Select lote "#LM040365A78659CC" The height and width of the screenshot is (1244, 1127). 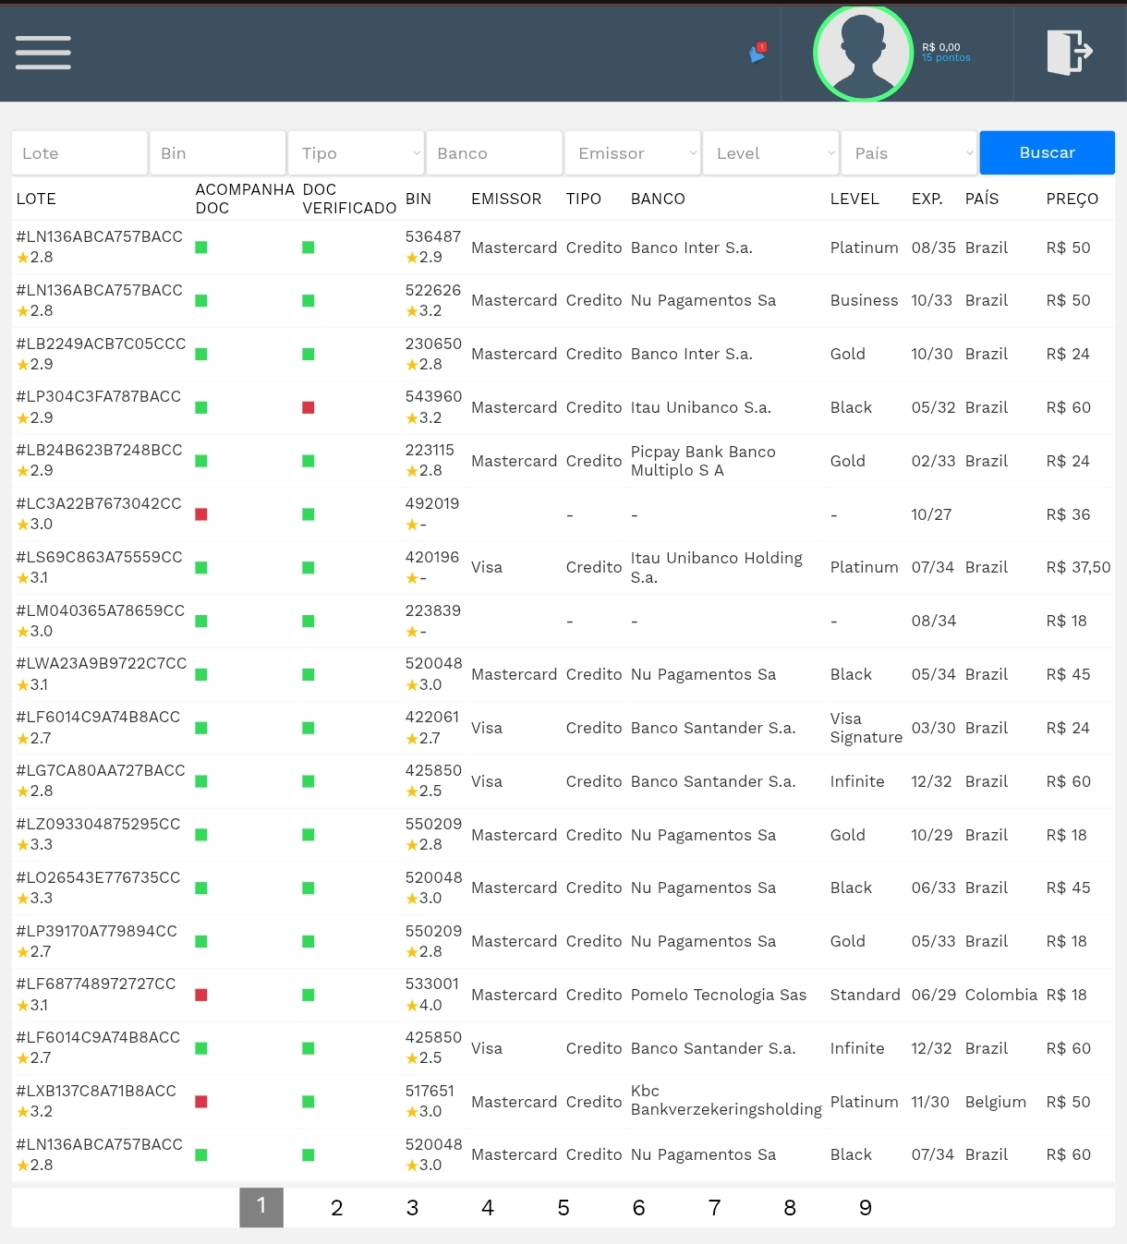click(x=101, y=610)
